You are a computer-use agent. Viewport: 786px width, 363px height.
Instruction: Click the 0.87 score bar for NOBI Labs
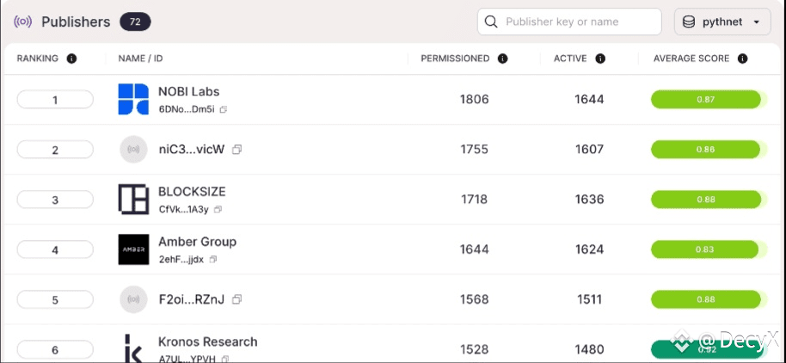point(706,99)
